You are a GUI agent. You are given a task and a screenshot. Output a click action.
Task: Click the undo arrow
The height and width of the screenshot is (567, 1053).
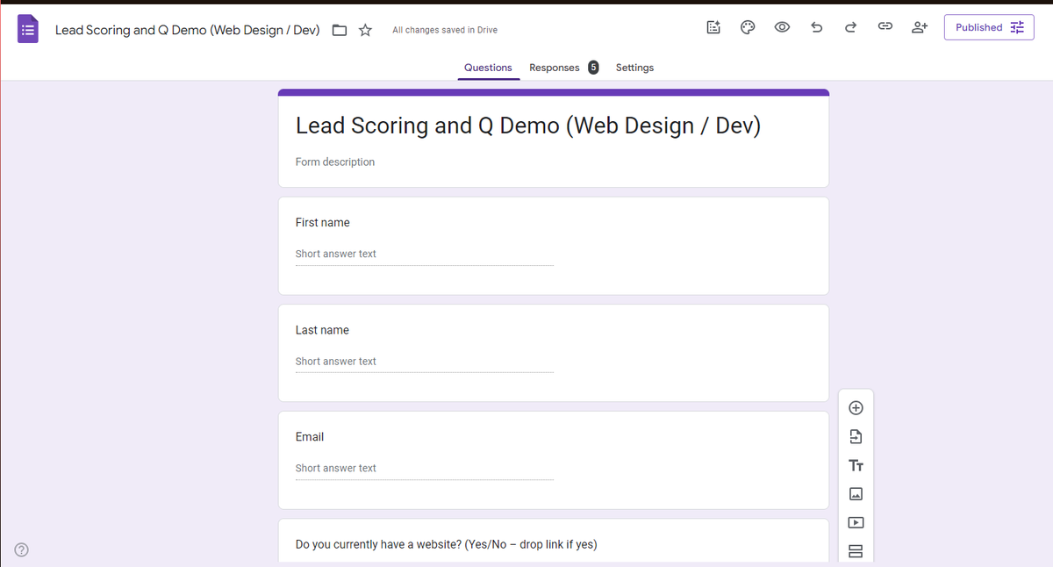tap(816, 27)
